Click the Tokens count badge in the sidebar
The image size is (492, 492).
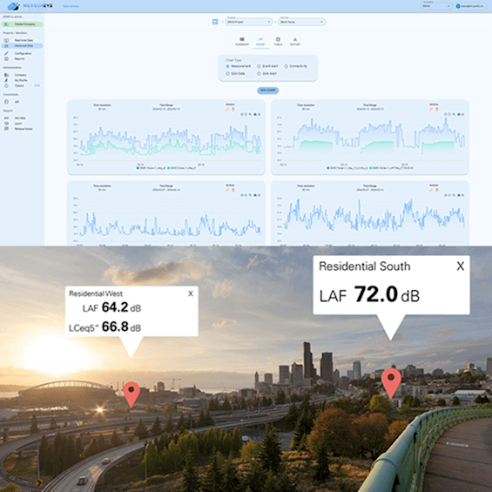[37, 85]
